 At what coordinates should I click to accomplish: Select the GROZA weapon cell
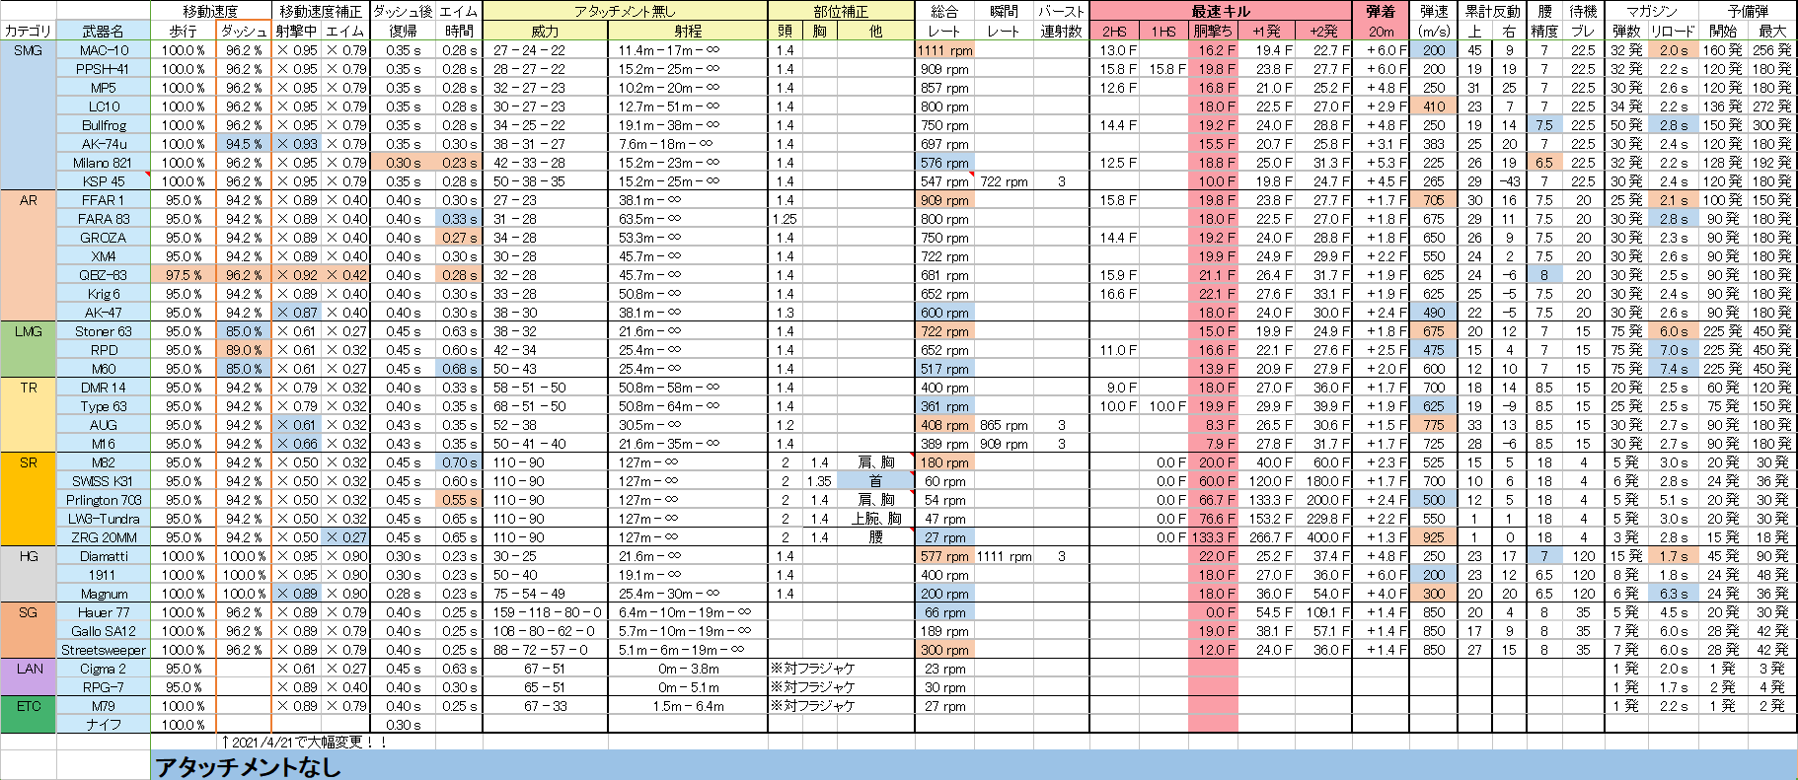coord(104,238)
